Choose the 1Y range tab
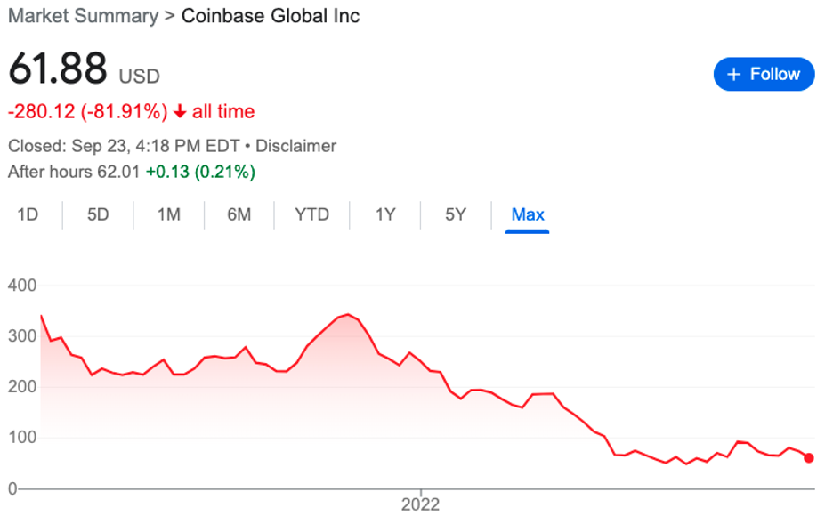 coord(385,214)
